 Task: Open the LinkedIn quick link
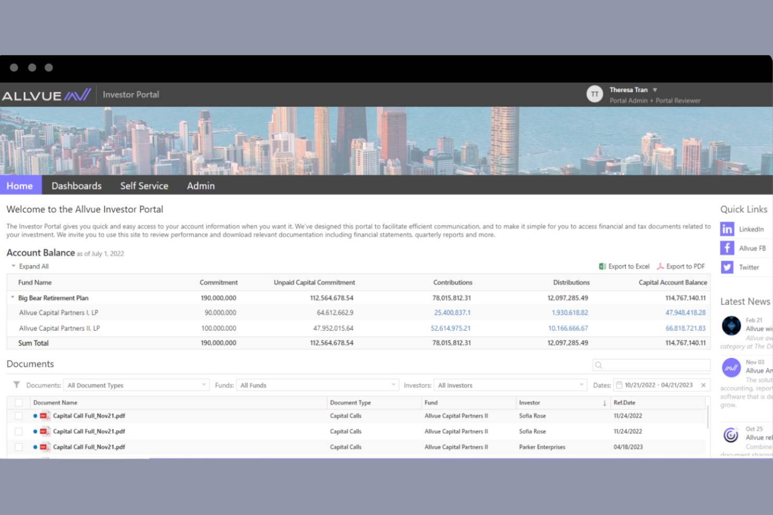click(x=727, y=229)
